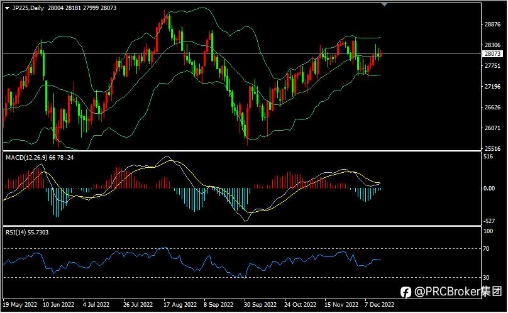Click the MACD scale value -527

pyautogui.click(x=489, y=221)
